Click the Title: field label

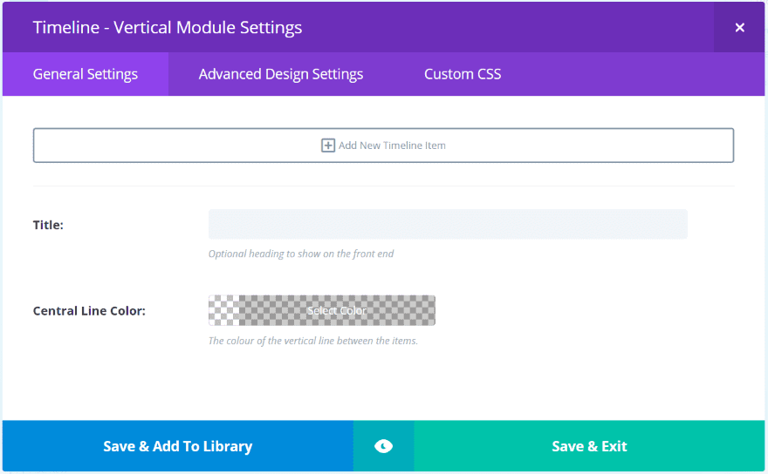[48, 225]
